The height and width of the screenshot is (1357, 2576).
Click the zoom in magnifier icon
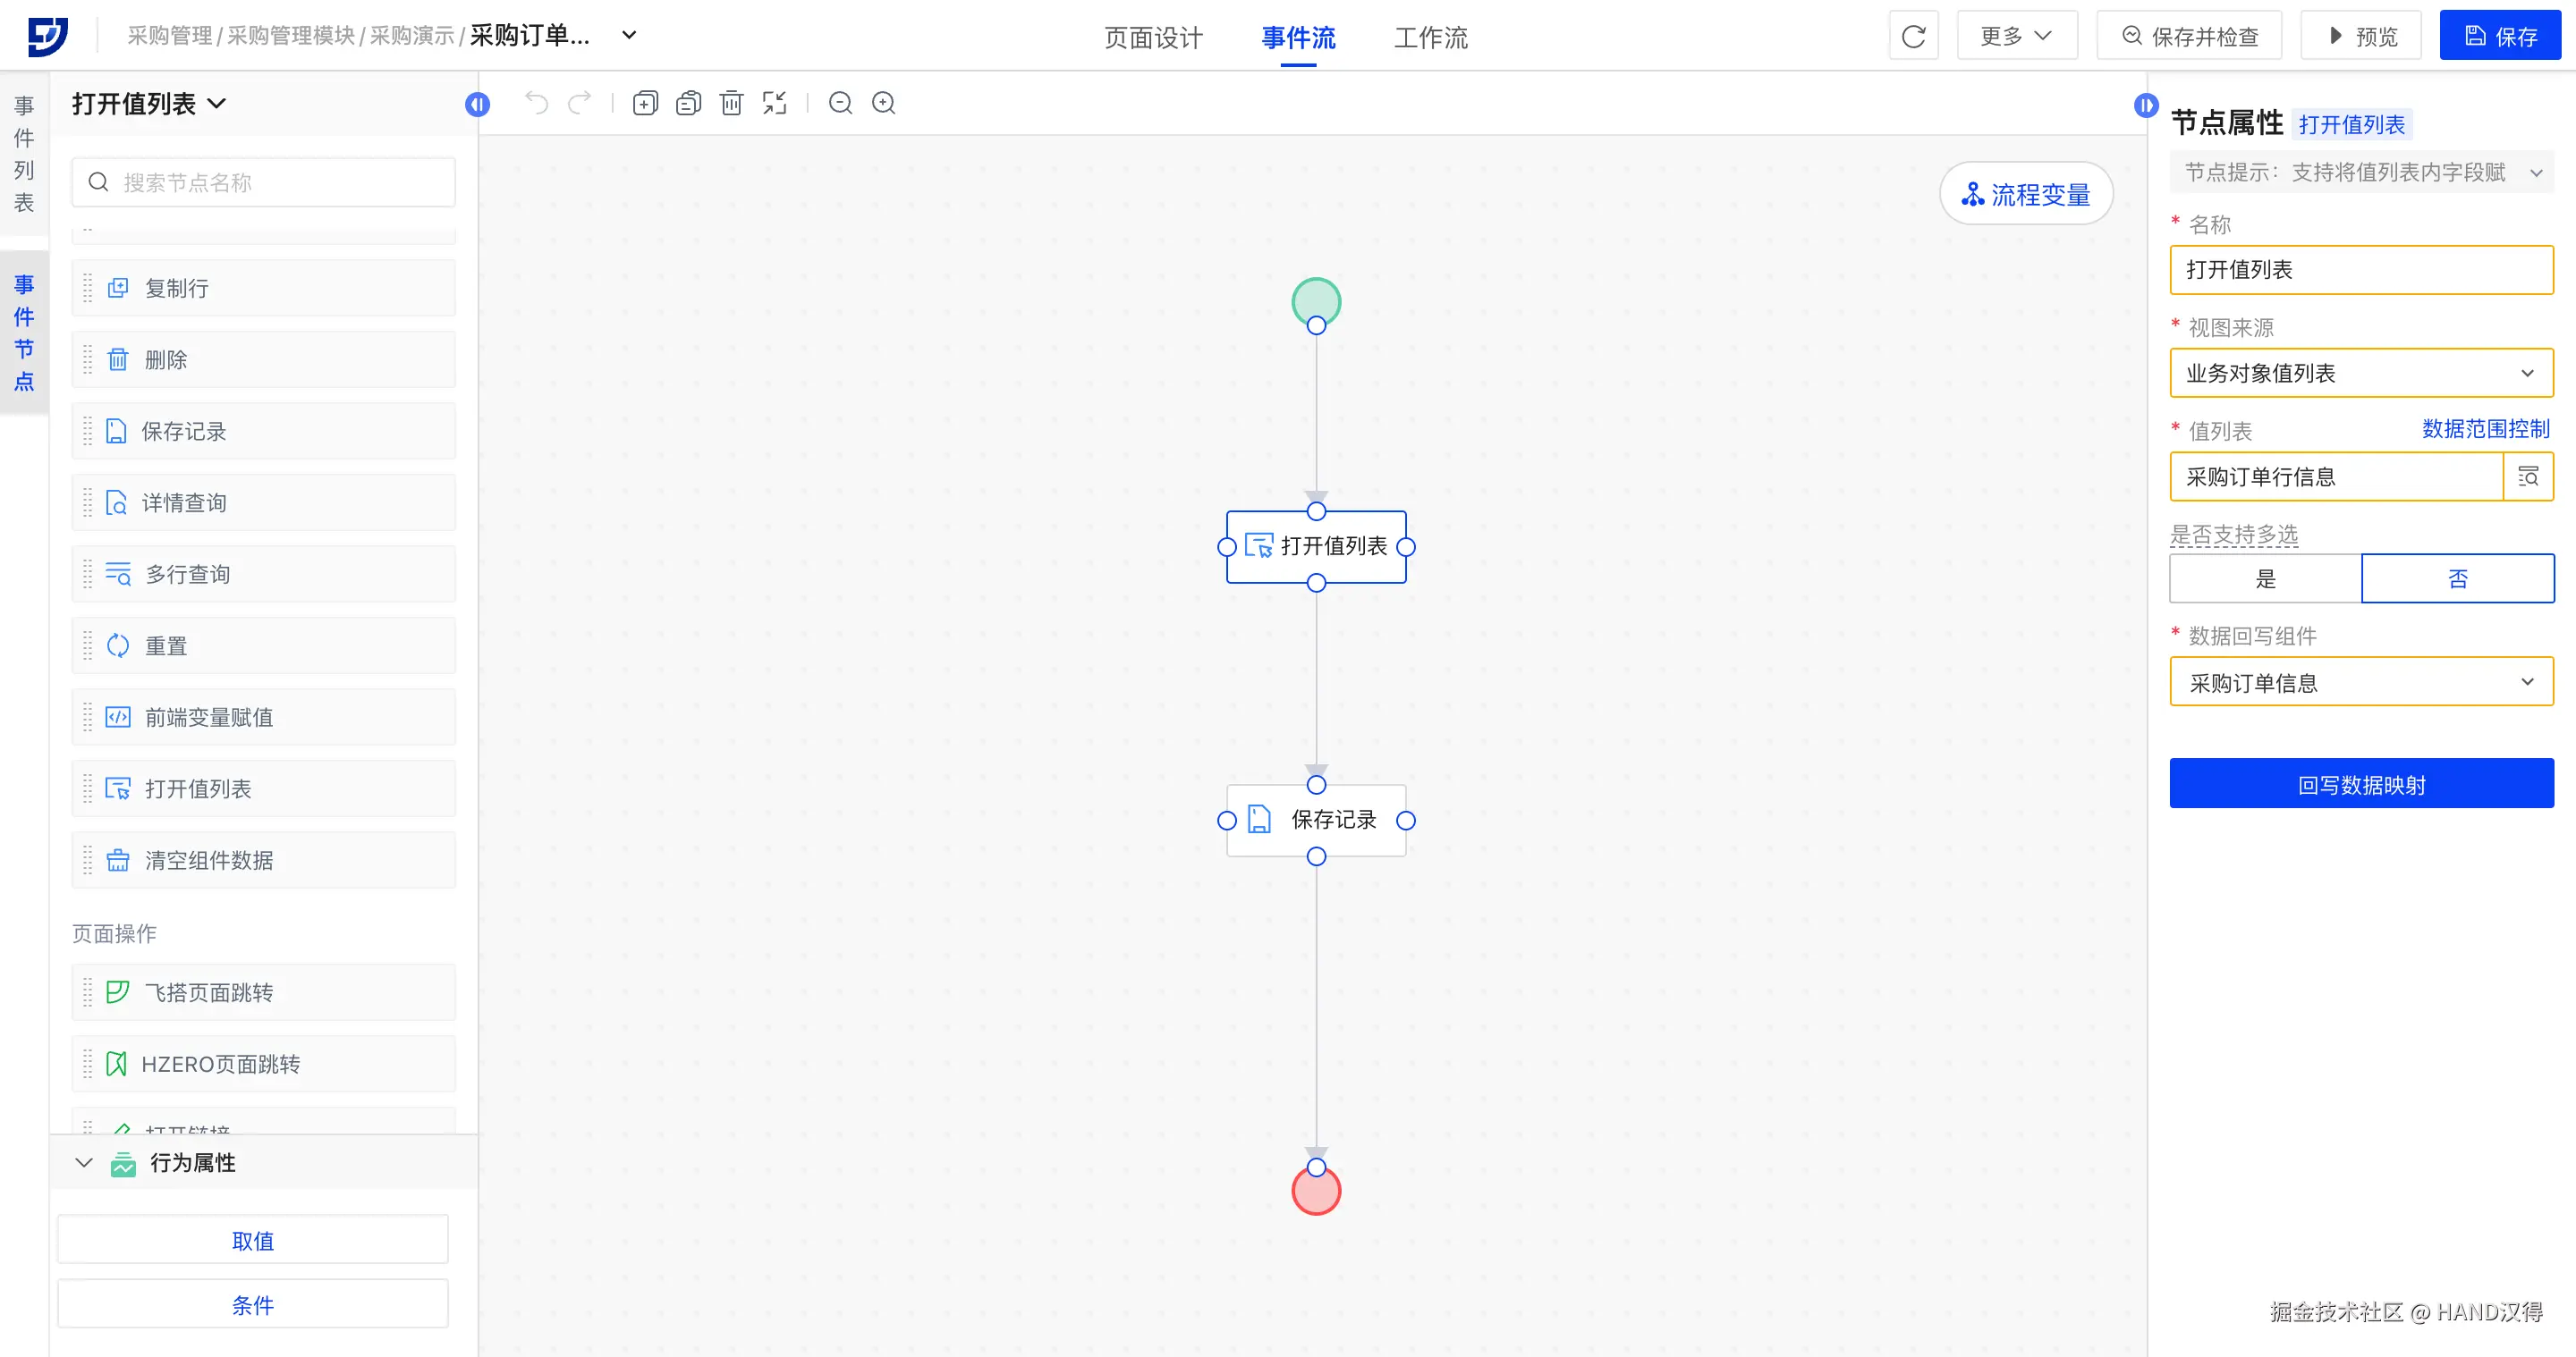click(884, 103)
